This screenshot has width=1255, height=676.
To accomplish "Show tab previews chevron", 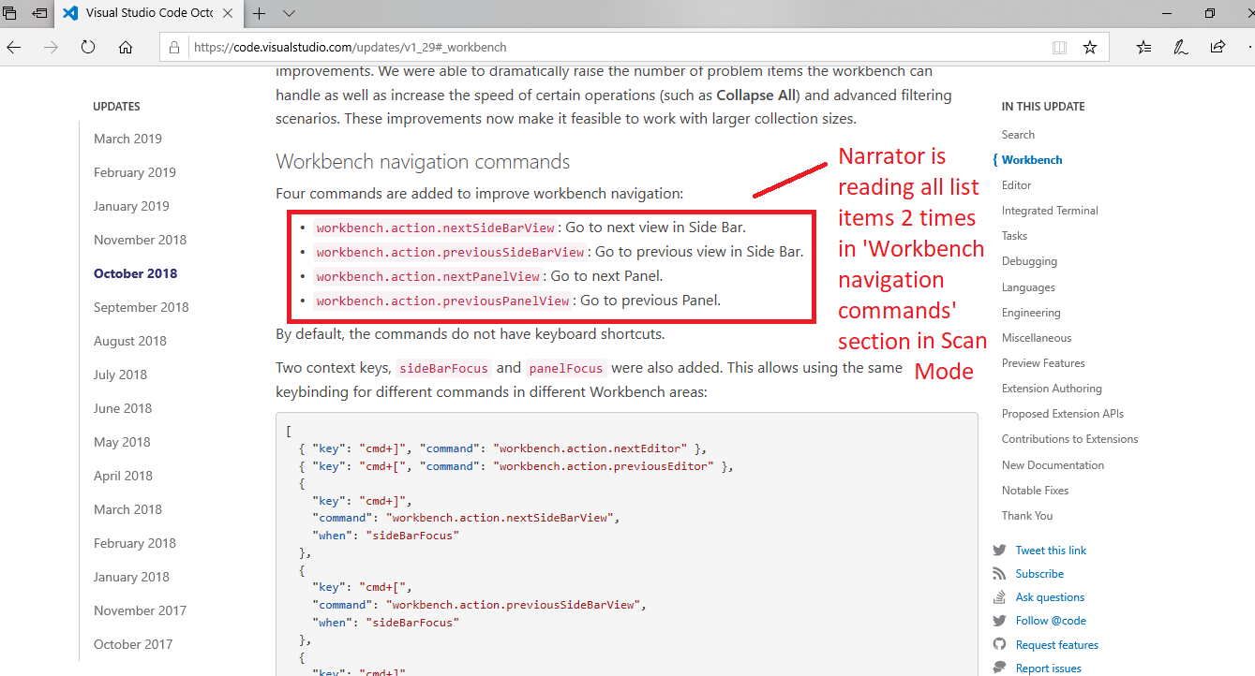I will [x=289, y=13].
